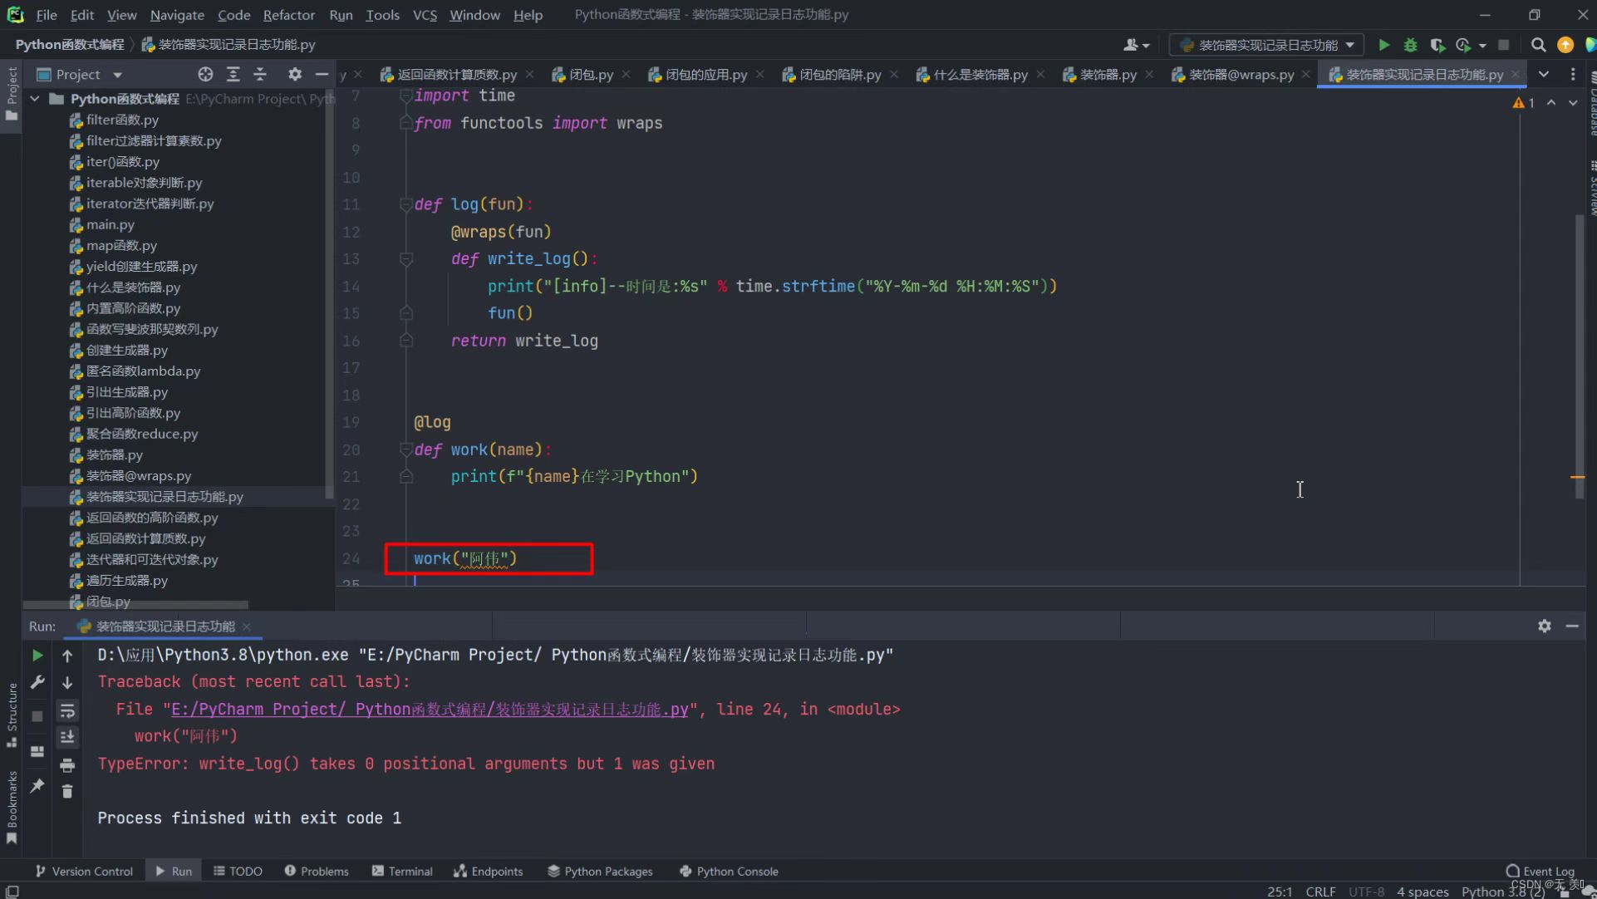Image resolution: width=1597 pixels, height=899 pixels.
Task: Select 匿名函数lambda.py in project tree
Action: [x=143, y=371]
